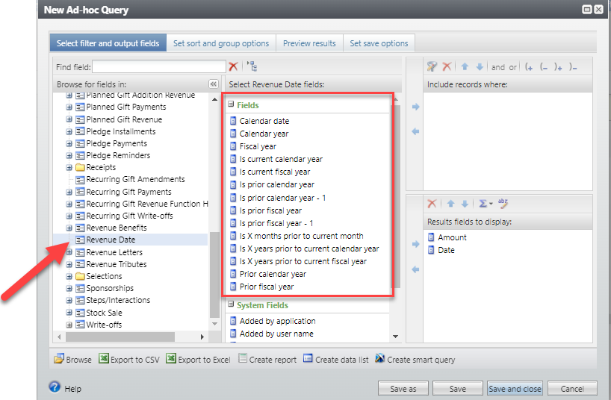Collapse the Fields group header
The height and width of the screenshot is (400, 611).
coord(232,105)
